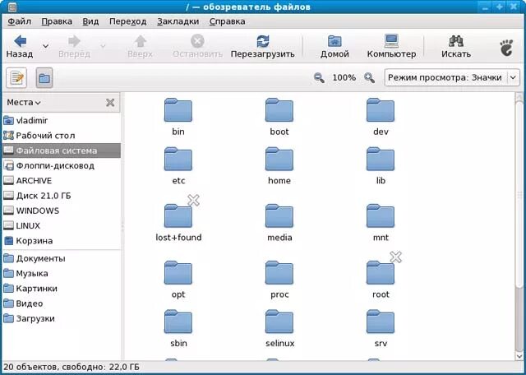Select the LINUX drive in sidebar
The height and width of the screenshot is (375, 526).
click(61, 225)
